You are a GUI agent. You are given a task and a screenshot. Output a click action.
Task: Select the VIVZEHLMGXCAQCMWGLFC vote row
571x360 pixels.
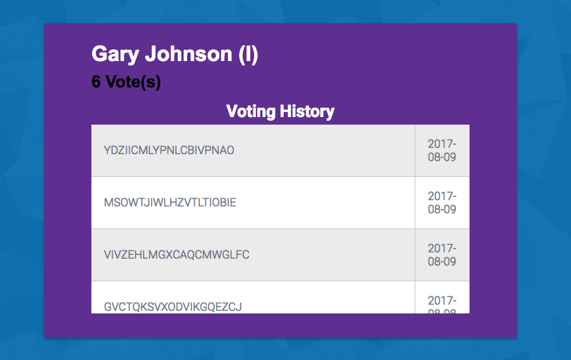(280, 255)
